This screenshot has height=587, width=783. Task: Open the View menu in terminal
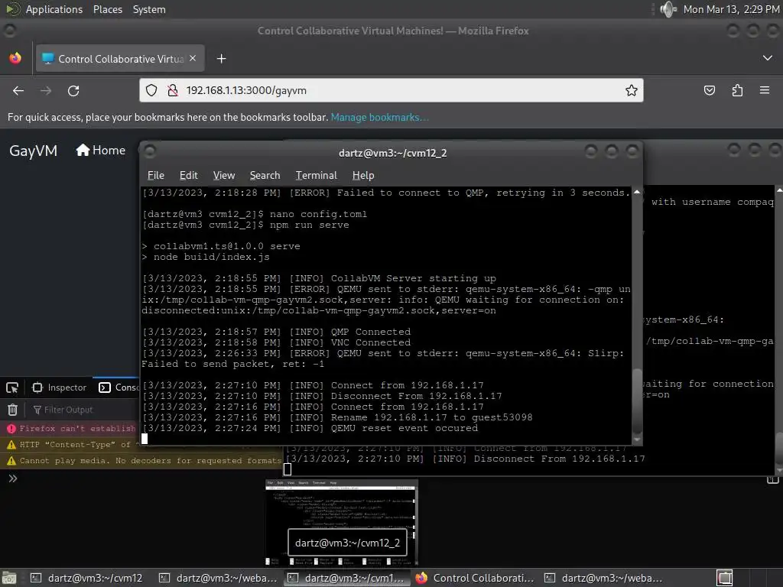(x=224, y=175)
